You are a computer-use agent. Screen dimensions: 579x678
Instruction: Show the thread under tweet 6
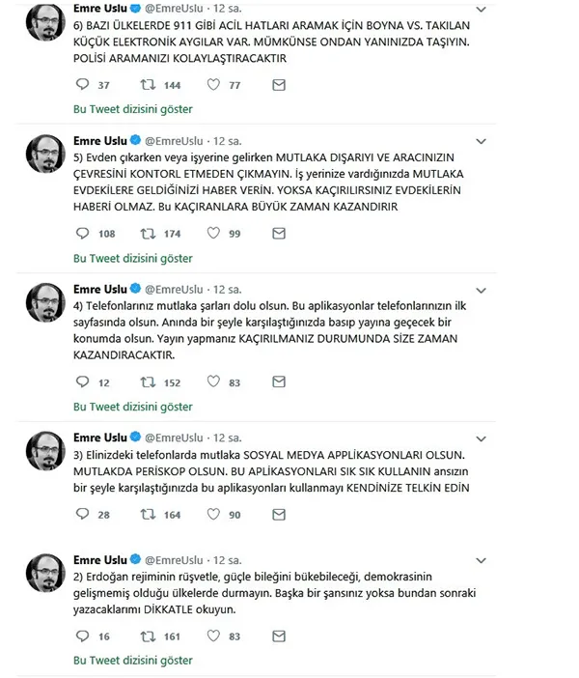tap(133, 109)
